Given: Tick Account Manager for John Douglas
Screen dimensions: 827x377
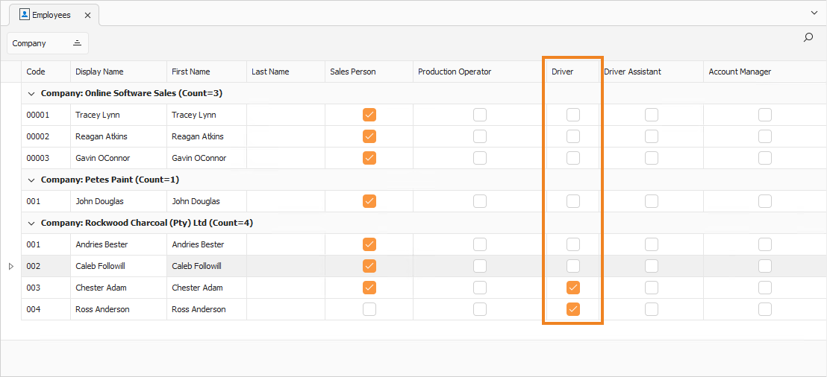Looking at the screenshot, I should (765, 201).
